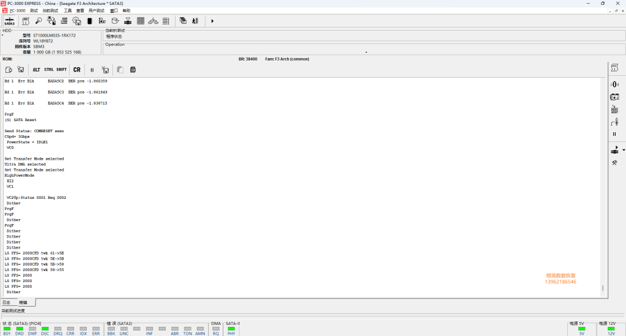Click model text ST1000LM035-1RK172
This screenshot has height=336, width=626.
click(54, 35)
